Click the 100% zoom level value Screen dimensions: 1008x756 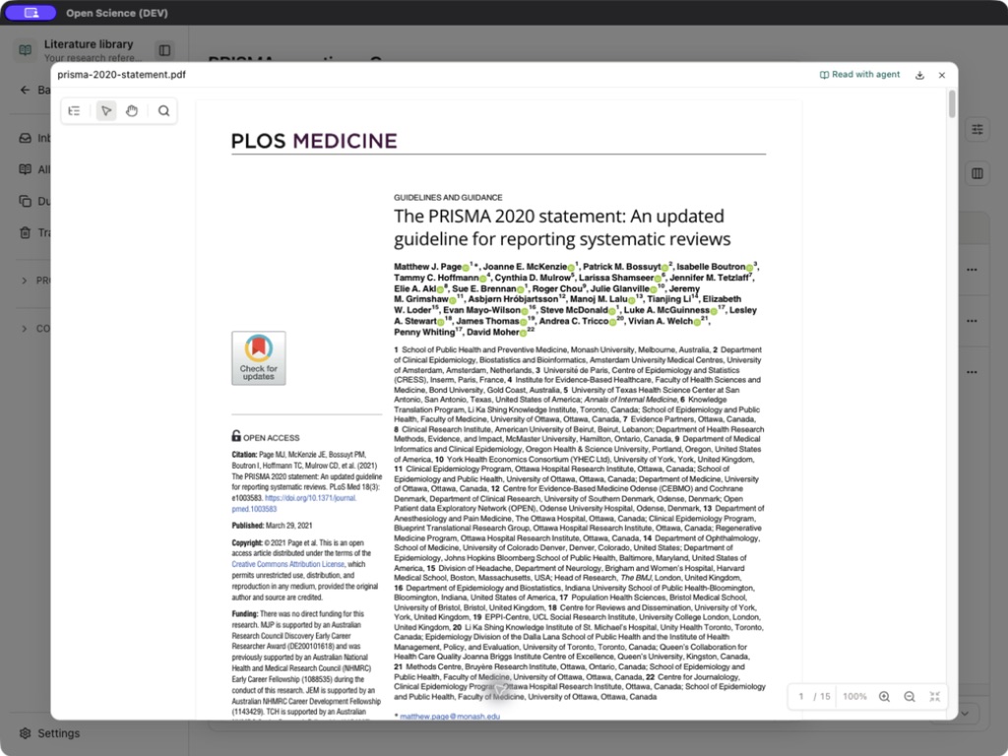tap(855, 696)
